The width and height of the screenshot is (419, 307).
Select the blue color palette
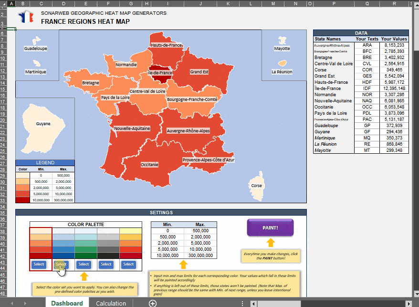point(61,264)
